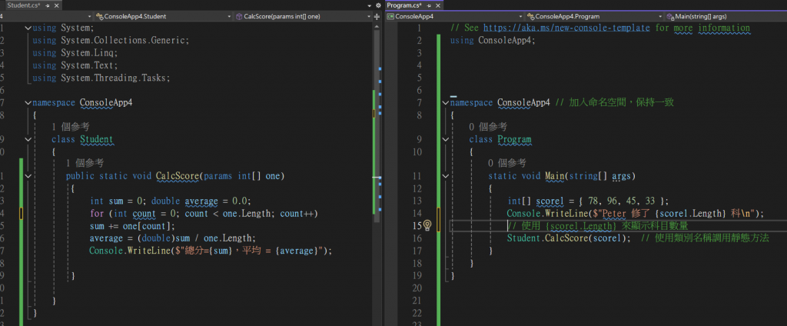Show the open documents list arrow
This screenshot has width=787, height=326.
[370, 5]
